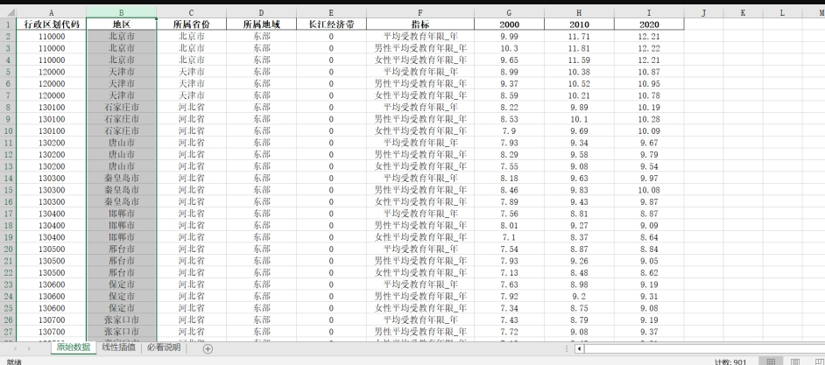Select column H header

(579, 12)
